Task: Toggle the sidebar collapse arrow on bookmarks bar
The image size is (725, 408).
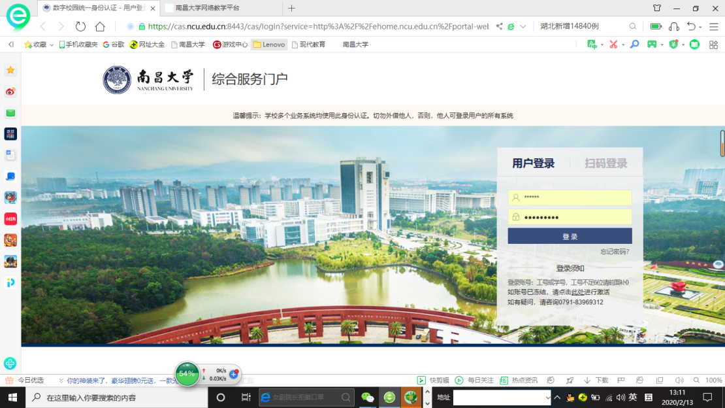Action: pyautogui.click(x=11, y=44)
